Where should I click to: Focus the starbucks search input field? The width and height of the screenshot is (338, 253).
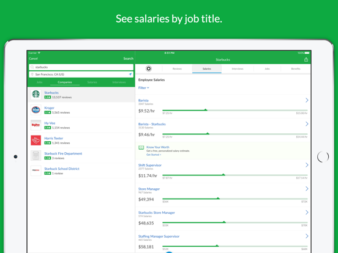(x=81, y=67)
